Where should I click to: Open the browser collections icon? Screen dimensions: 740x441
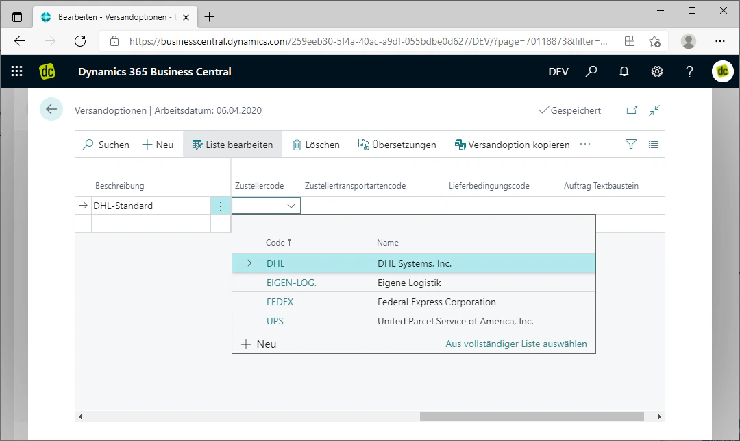[x=630, y=41]
